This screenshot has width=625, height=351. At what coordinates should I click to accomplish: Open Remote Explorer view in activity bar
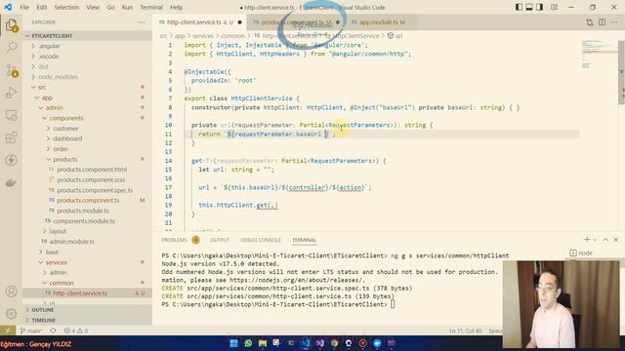(x=11, y=115)
